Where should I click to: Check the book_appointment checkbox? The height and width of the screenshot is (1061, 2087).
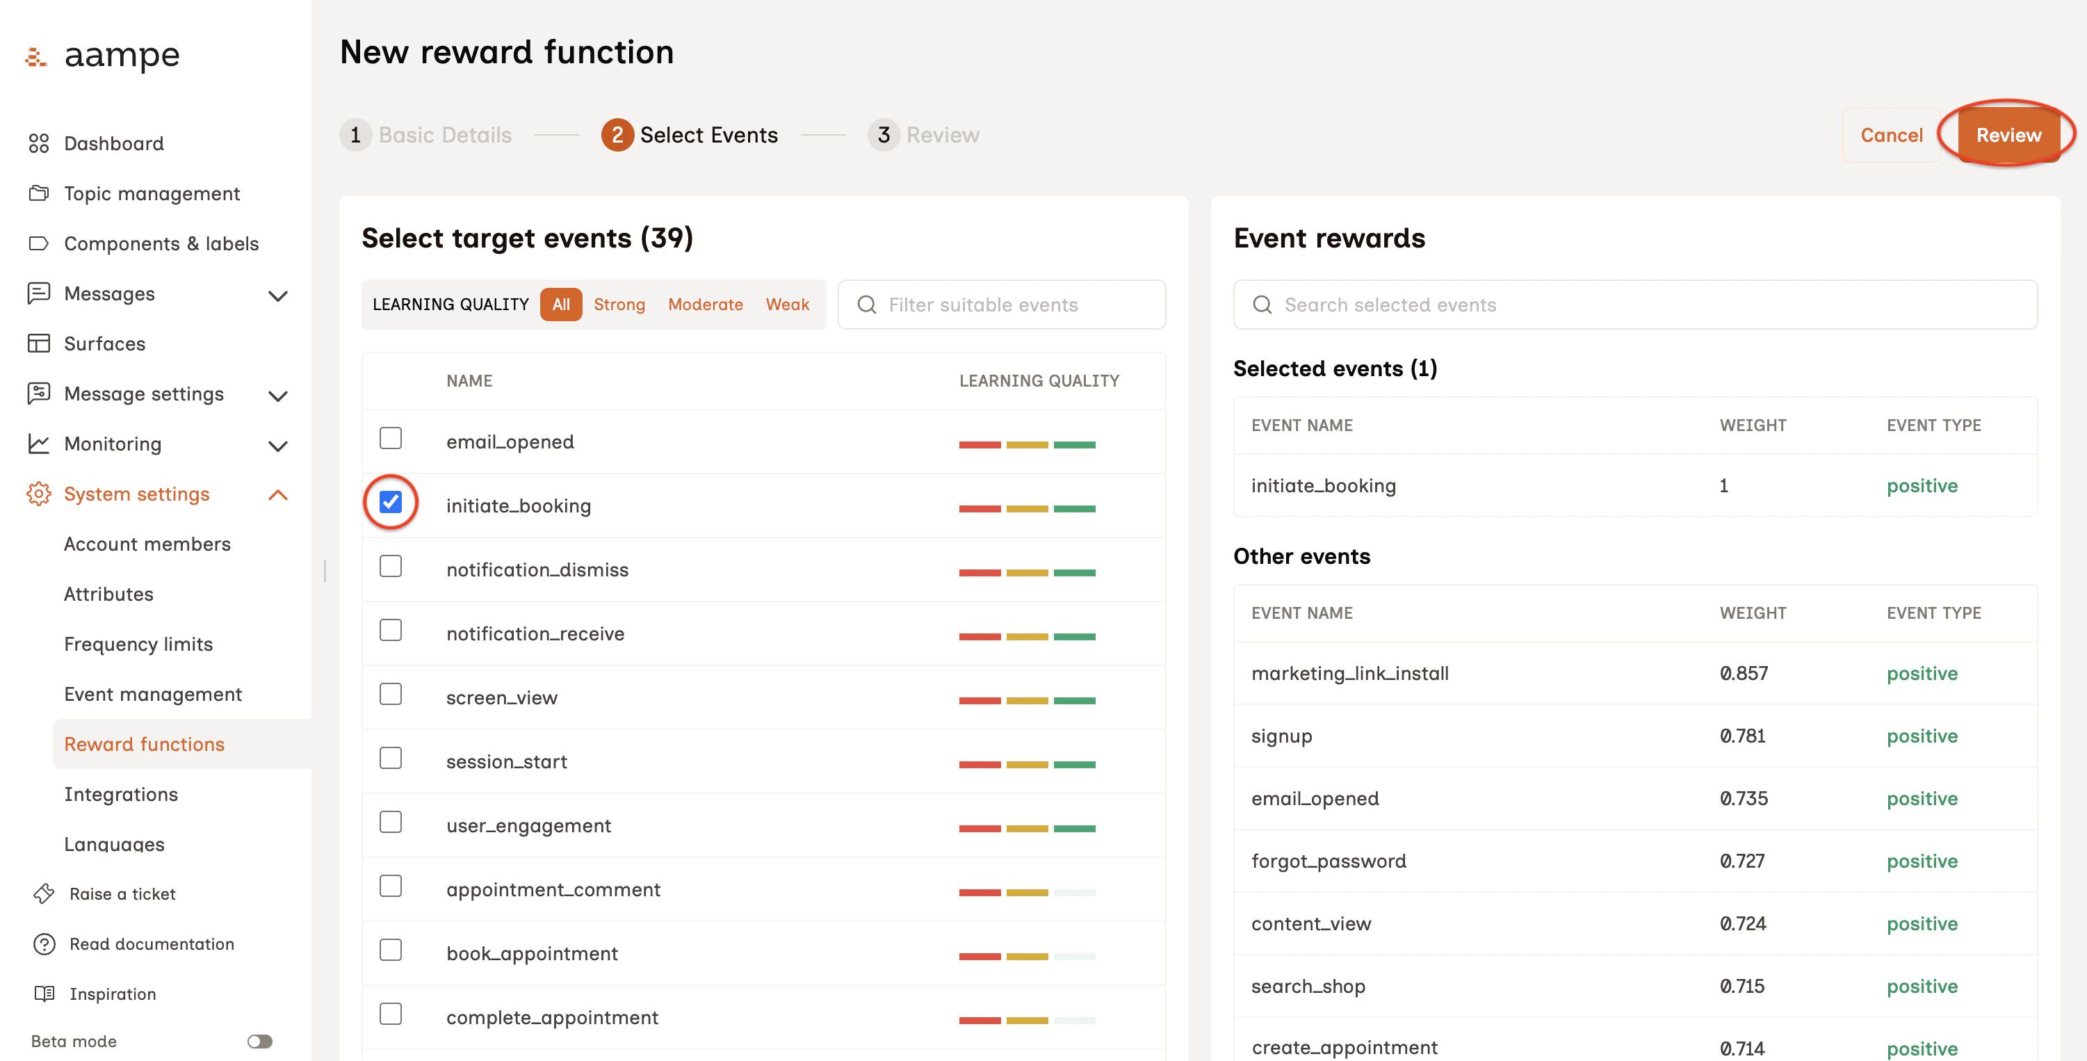click(x=391, y=950)
